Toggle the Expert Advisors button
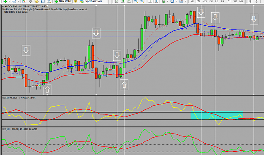This screenshot has height=155, width=264. click(x=91, y=1)
